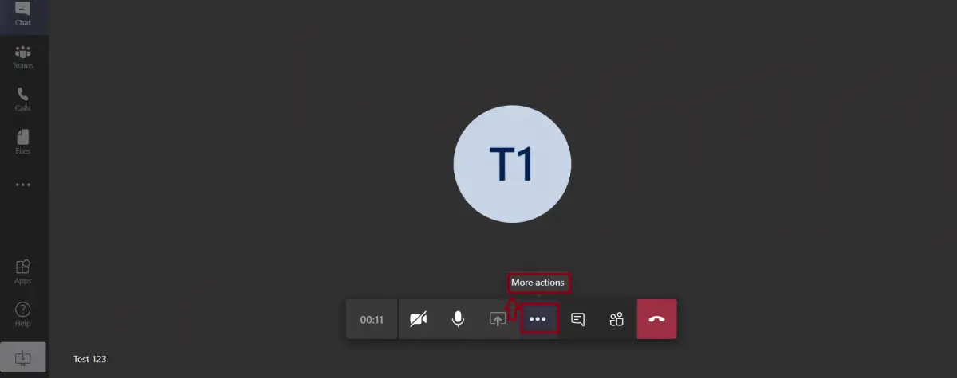Show more apps ellipsis in sidebar
Screen dimensions: 957x378
click(23, 185)
